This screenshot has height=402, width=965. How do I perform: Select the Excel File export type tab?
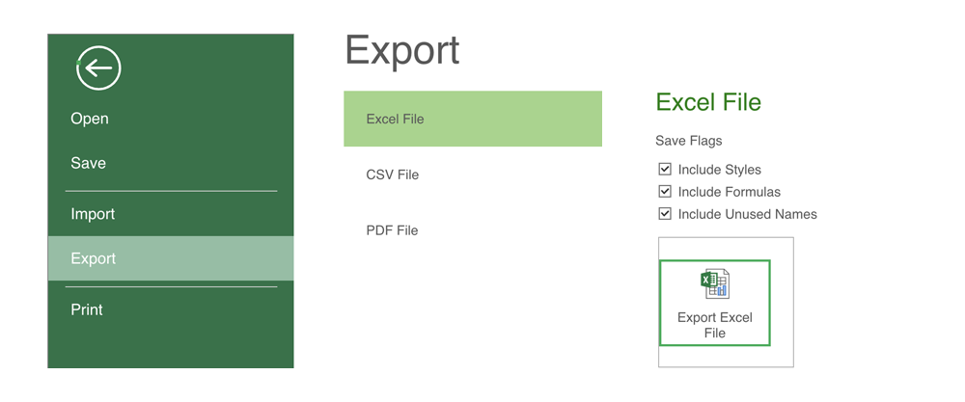click(x=473, y=119)
